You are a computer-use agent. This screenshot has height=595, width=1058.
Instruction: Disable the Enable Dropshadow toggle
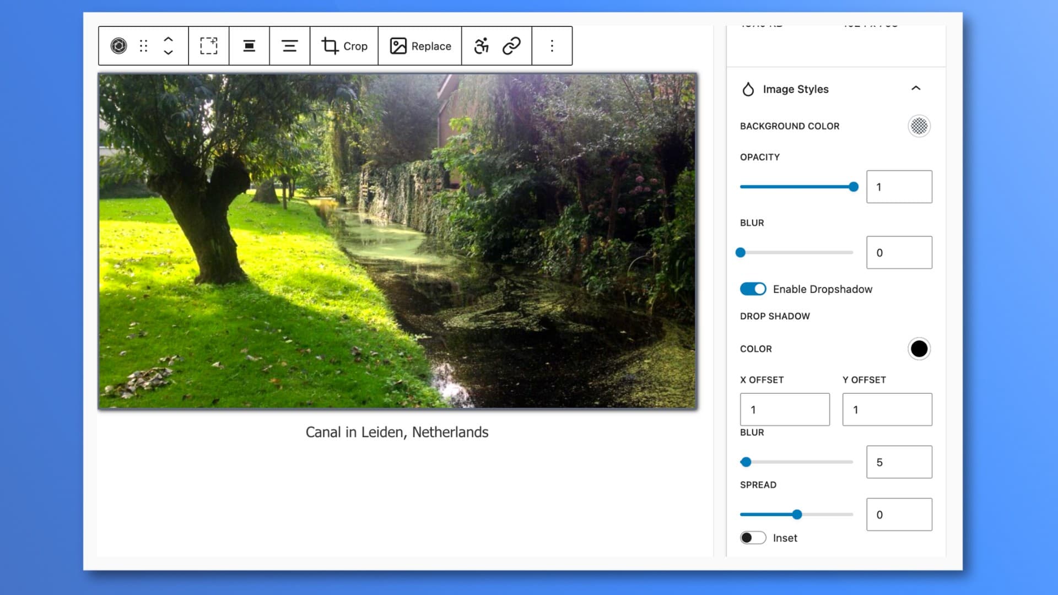pyautogui.click(x=753, y=289)
